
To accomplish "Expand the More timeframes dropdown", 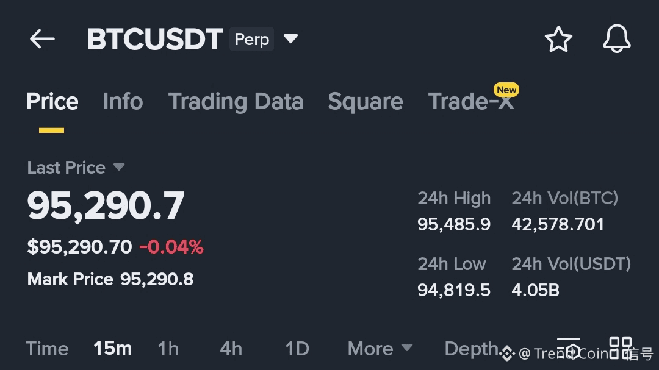I will (380, 349).
